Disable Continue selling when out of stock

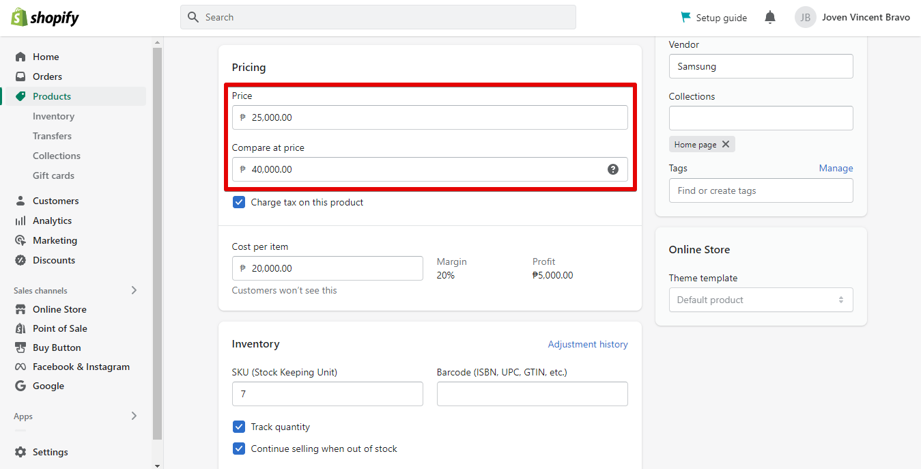coord(239,449)
